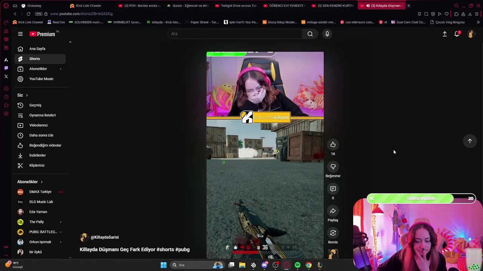Open Abonelikler feed in the sidebar
This screenshot has height=271, width=483.
coord(40,69)
